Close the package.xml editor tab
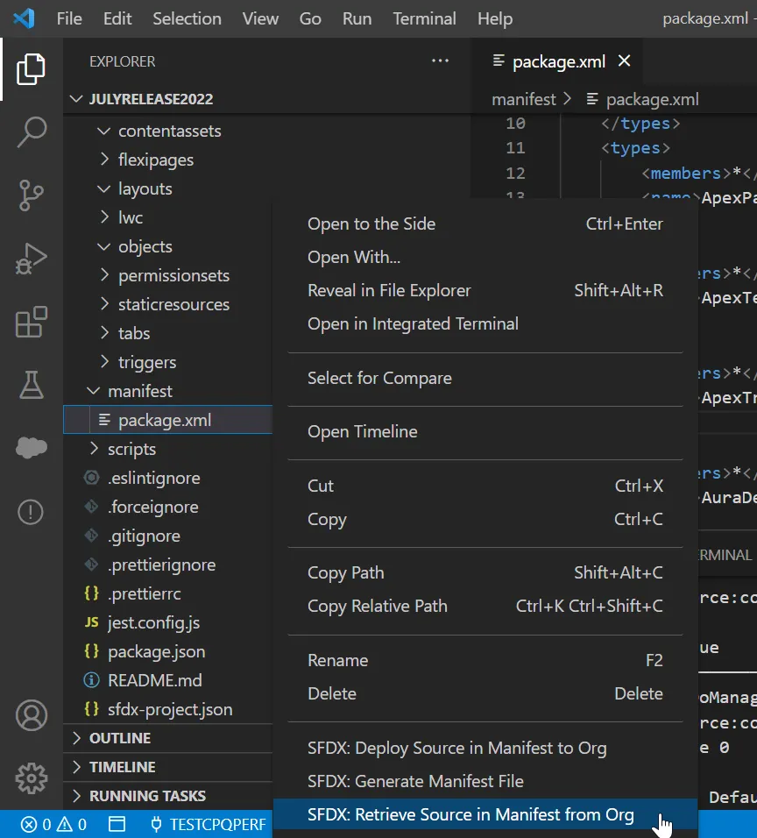 click(625, 61)
